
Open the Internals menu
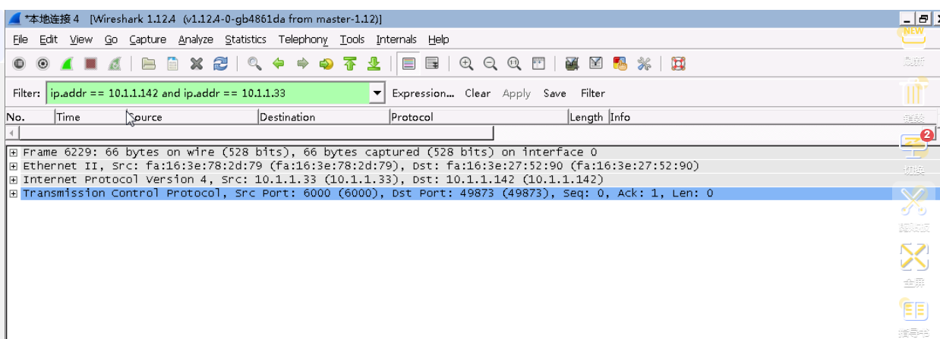pyautogui.click(x=396, y=39)
